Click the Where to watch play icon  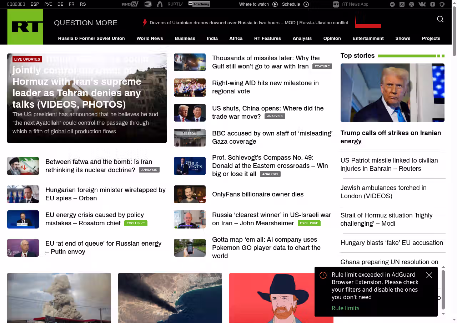coord(275,4)
